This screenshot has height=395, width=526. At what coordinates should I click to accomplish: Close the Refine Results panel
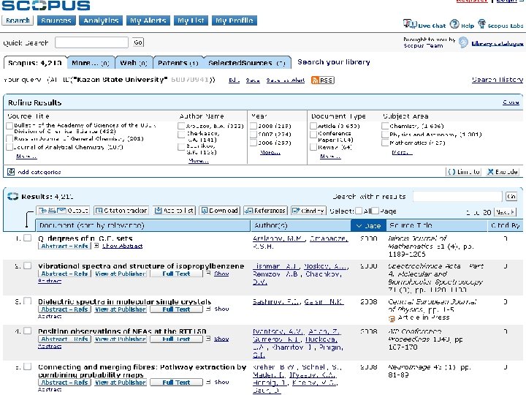pos(511,102)
